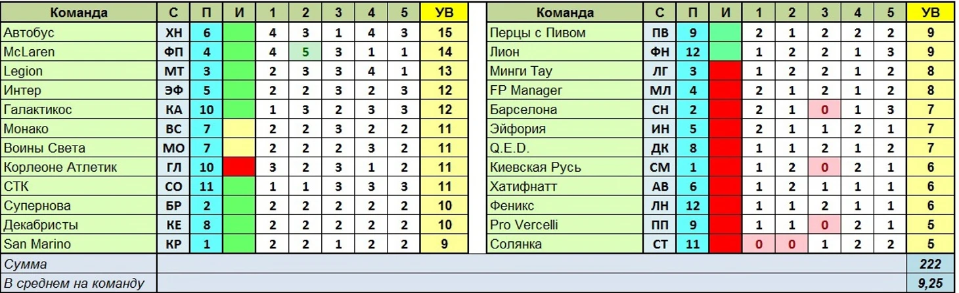Click the Автобус УВ total 15
This screenshot has height=293, width=959.
point(445,32)
